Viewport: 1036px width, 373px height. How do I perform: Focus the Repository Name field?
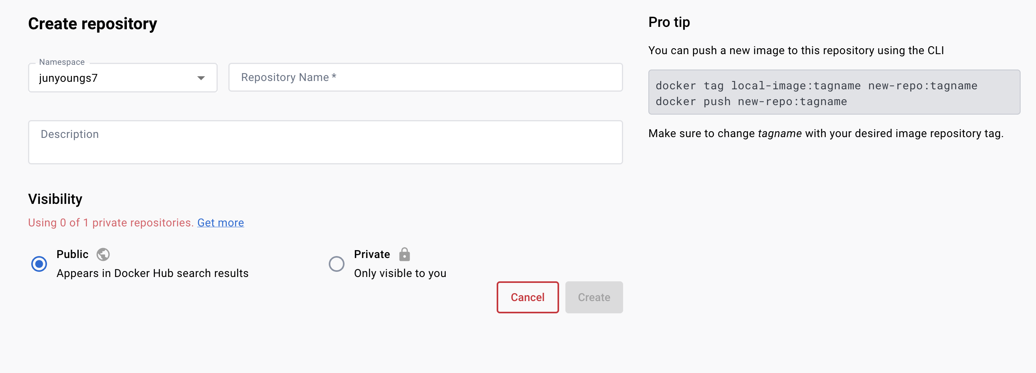[x=426, y=77]
